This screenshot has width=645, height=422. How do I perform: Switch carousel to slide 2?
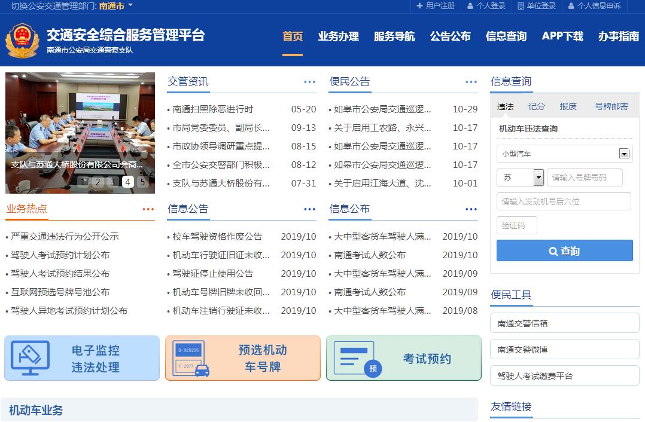[98, 182]
